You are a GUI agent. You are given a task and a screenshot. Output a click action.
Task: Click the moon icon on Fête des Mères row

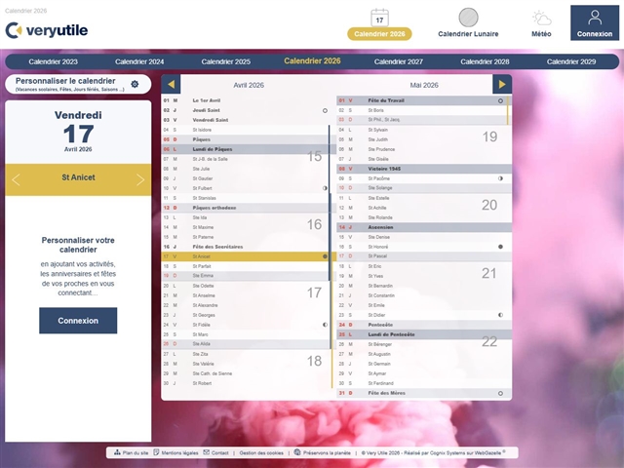pos(500,393)
